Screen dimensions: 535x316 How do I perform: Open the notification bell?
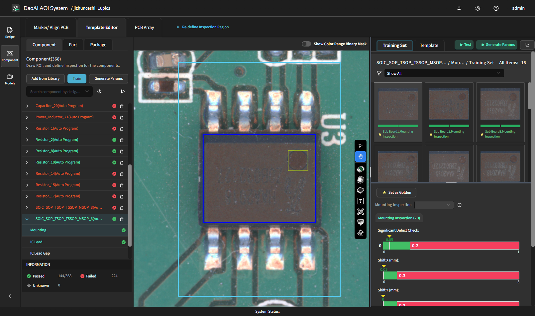pyautogui.click(x=459, y=8)
